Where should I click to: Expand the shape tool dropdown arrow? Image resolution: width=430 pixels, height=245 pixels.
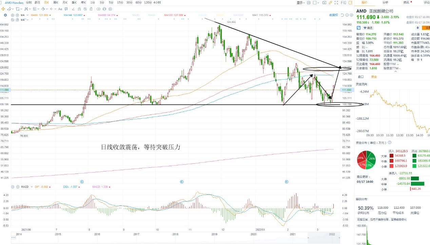tap(21, 9)
